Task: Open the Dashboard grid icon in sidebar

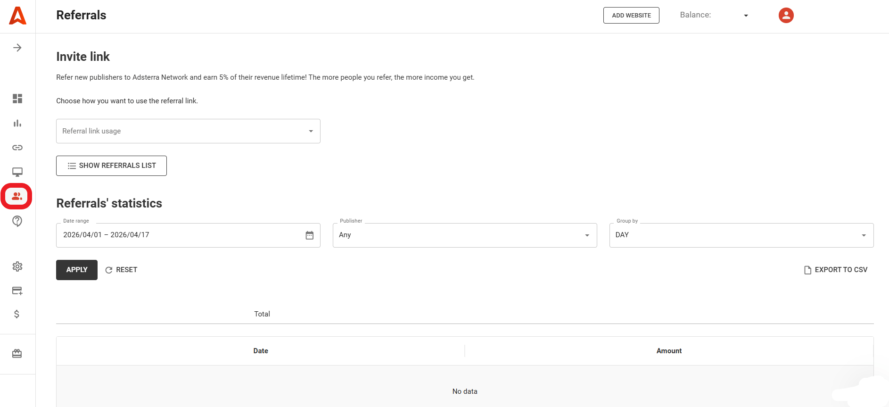Action: 17,99
